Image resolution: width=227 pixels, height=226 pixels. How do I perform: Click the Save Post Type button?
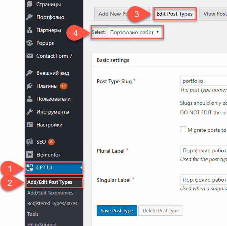[117, 210]
